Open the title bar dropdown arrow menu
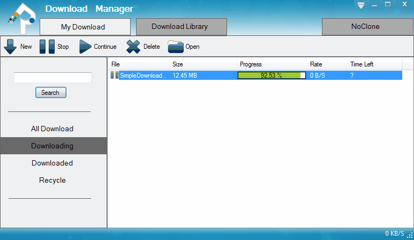The width and height of the screenshot is (414, 240). coord(361,5)
